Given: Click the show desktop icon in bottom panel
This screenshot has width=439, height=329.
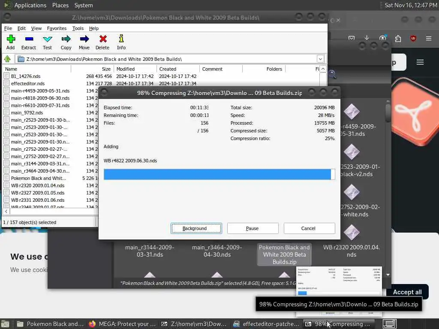Looking at the screenshot, I should coord(5,324).
